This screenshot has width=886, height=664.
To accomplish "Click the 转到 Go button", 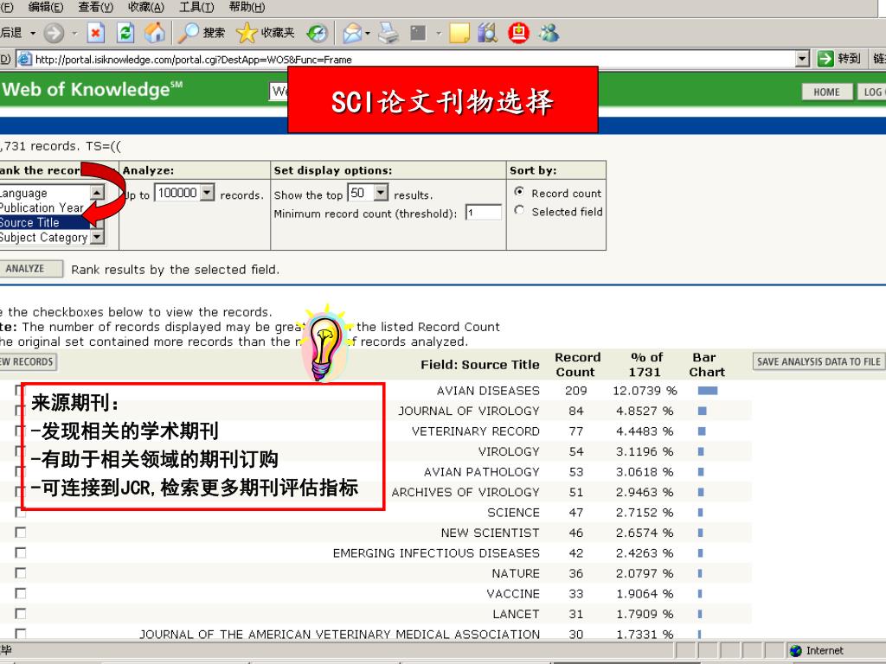I will 839,58.
